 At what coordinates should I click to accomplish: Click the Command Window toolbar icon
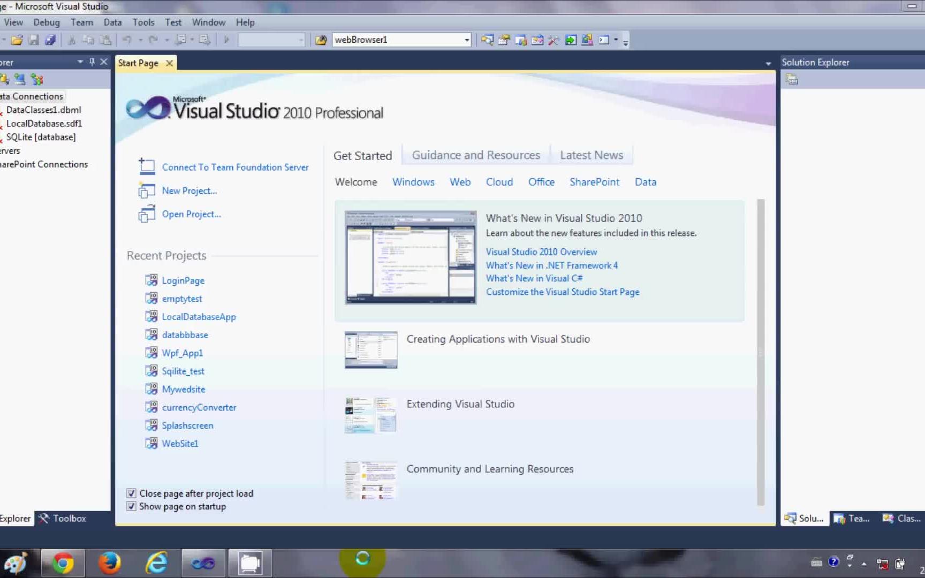604,40
